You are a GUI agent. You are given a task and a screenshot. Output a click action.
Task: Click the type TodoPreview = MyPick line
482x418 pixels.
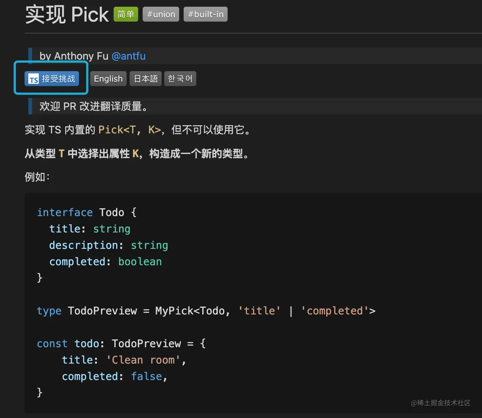[x=206, y=311]
